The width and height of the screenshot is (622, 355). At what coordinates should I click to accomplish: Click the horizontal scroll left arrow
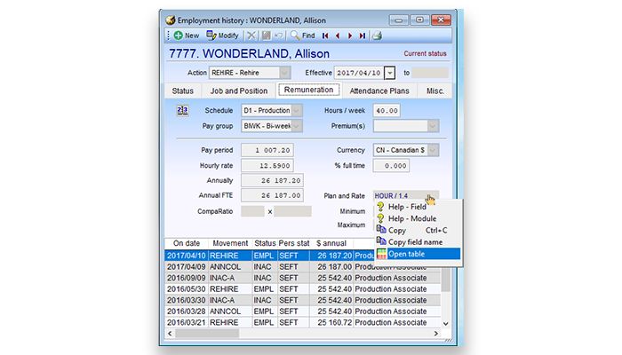point(171,333)
